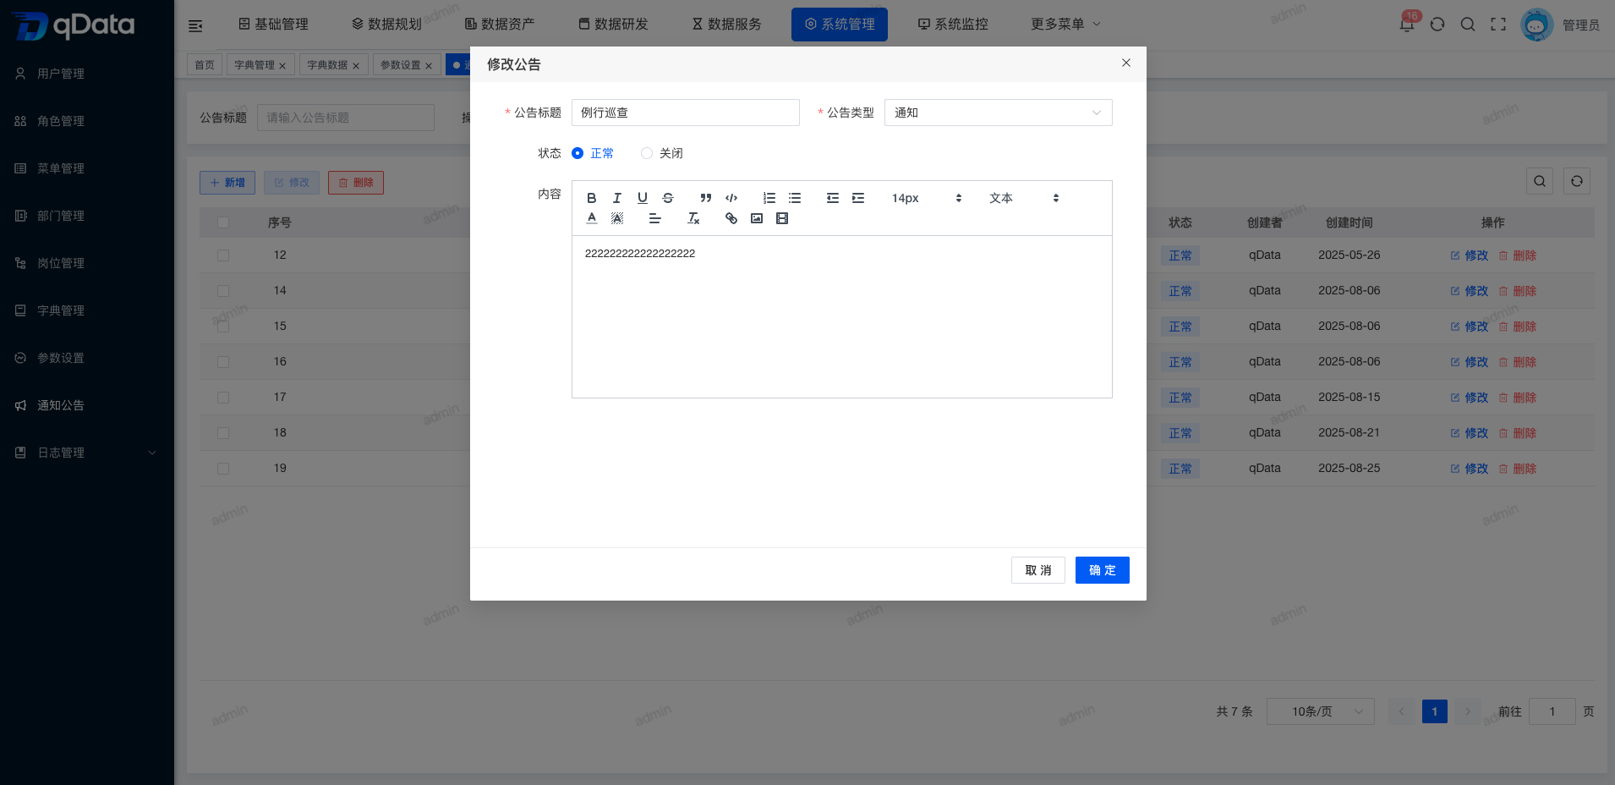Toggle the select-all checkbox in table header
Image resolution: width=1615 pixels, height=785 pixels.
[223, 222]
